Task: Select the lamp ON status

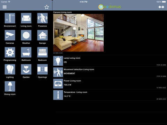Action: (65, 62)
